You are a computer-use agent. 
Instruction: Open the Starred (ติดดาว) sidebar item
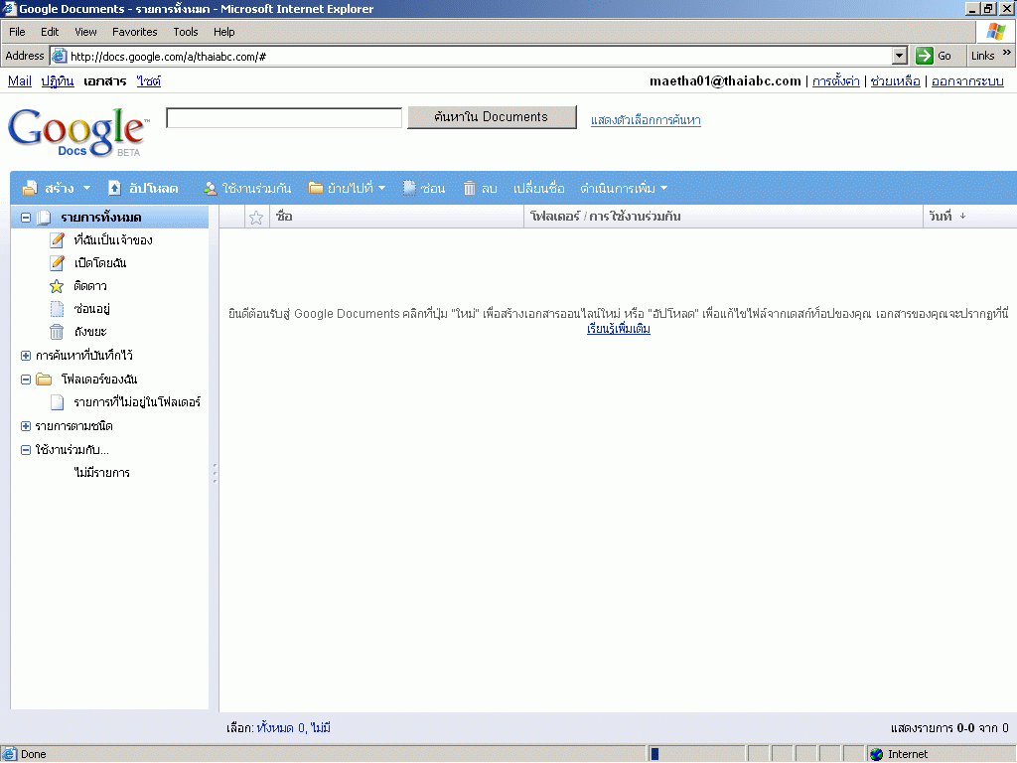click(58, 286)
